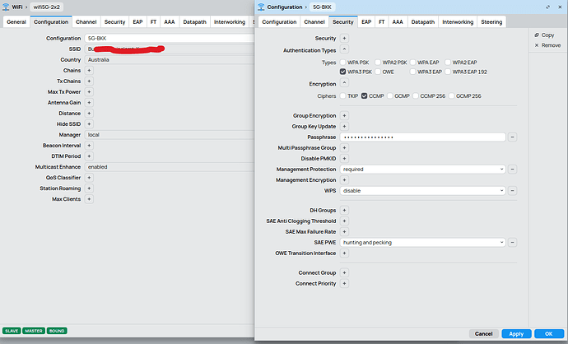Switch to Channel tab in Configuration window
Screen dimensions: 568x344
point(314,21)
